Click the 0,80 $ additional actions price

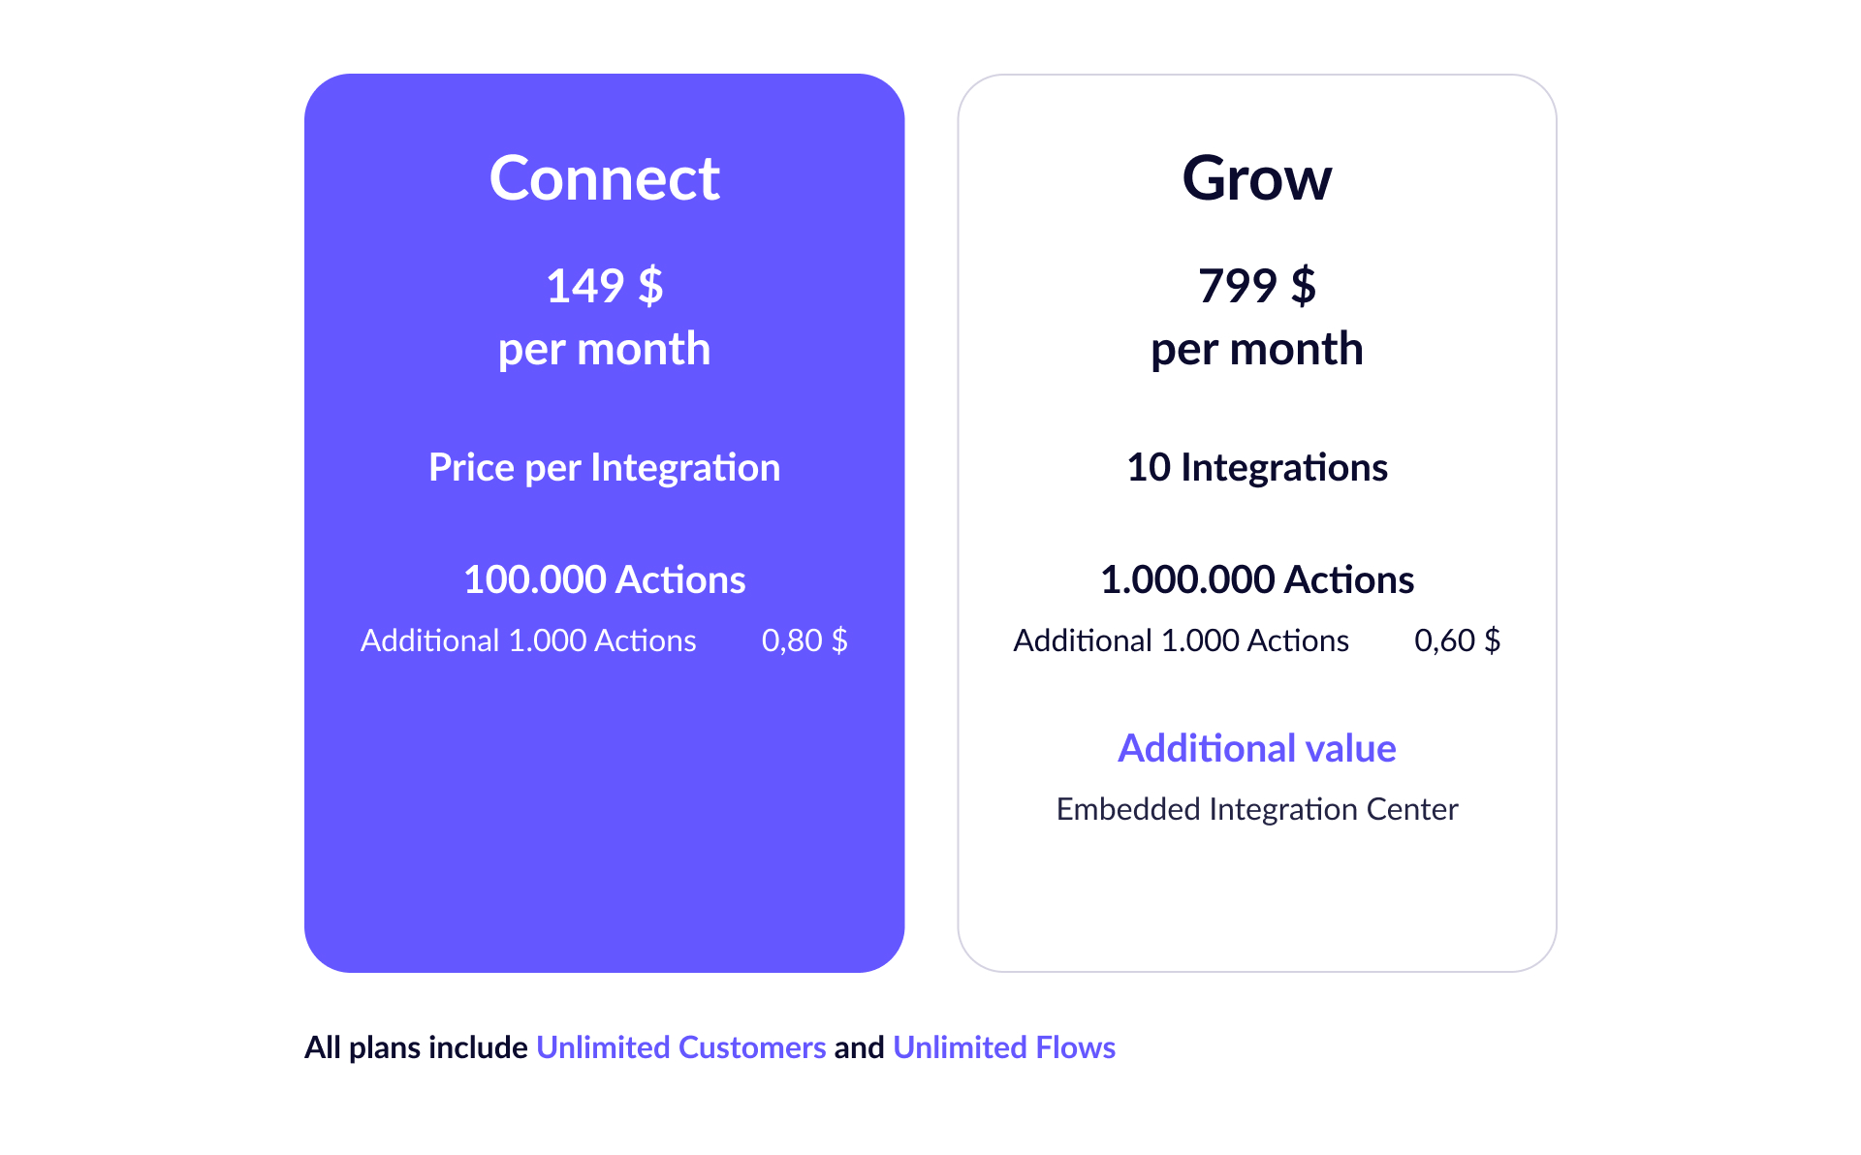click(804, 640)
